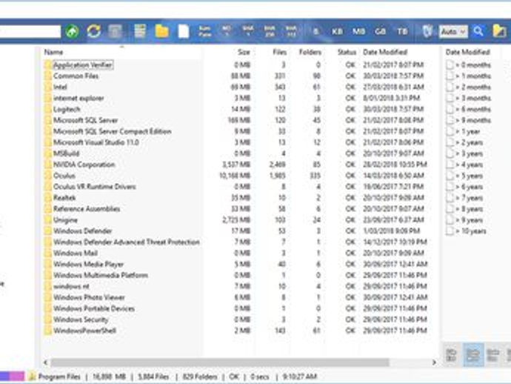Image resolution: width=511 pixels, height=384 pixels.
Task: Switch size units to GB
Action: tap(381, 32)
